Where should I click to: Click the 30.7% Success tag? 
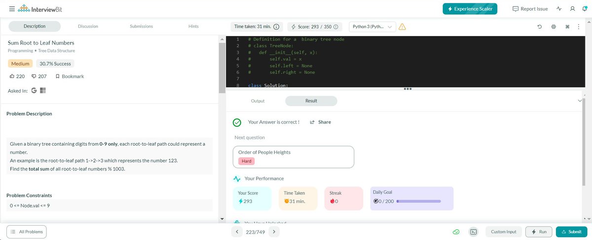pyautogui.click(x=55, y=64)
